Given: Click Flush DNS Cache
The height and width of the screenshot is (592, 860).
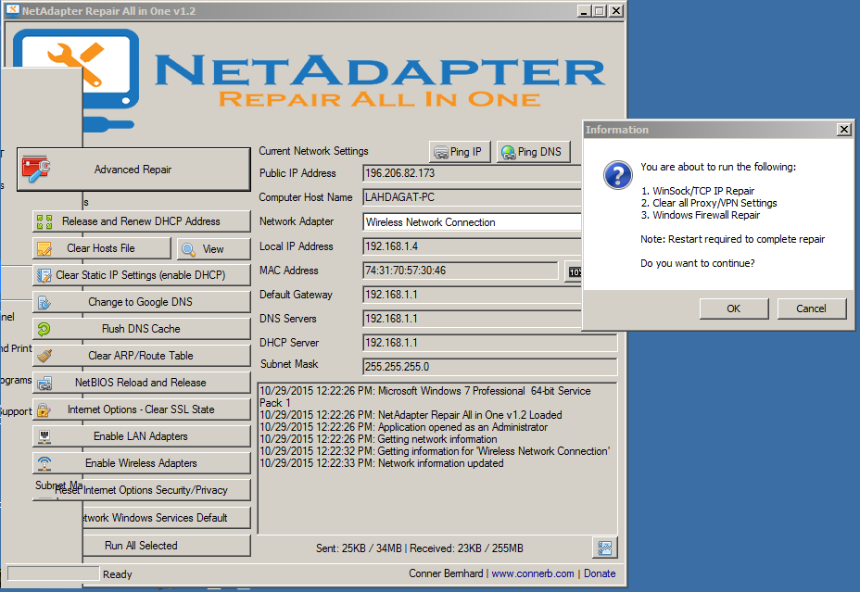Looking at the screenshot, I should point(142,329).
